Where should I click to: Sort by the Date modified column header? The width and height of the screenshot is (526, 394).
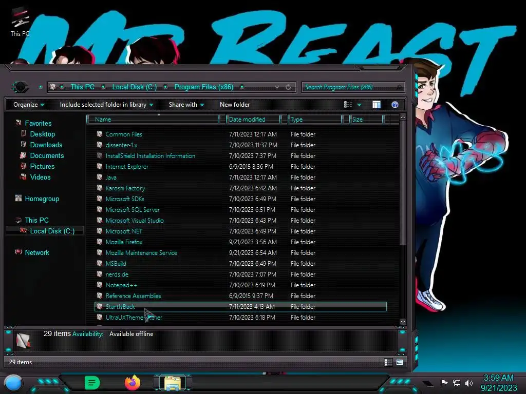[253, 119]
